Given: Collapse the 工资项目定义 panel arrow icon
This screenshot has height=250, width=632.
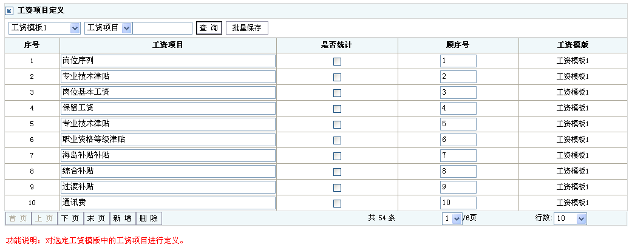Looking at the screenshot, I should 10,12.
